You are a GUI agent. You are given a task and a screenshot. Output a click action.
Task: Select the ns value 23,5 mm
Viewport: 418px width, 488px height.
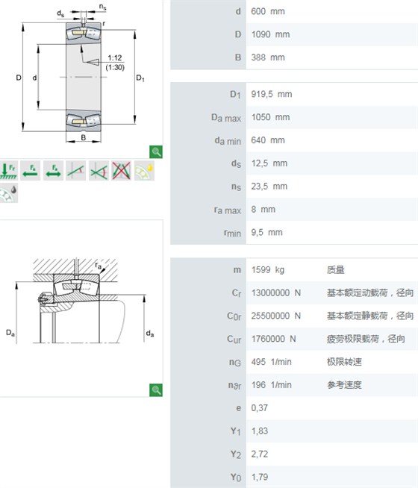click(x=269, y=187)
